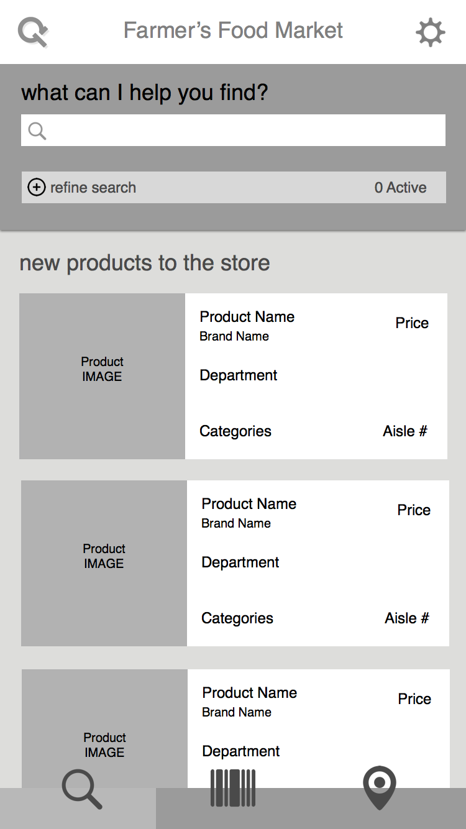Select the Search tab in bottom bar
This screenshot has height=829, width=466.
81,790
